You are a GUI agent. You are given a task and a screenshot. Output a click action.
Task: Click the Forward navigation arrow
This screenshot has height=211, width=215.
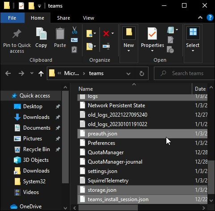21,73
